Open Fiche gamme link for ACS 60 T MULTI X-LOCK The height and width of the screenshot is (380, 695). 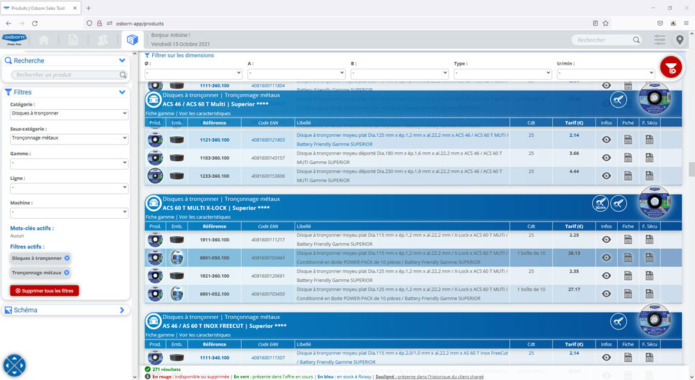pos(160,217)
